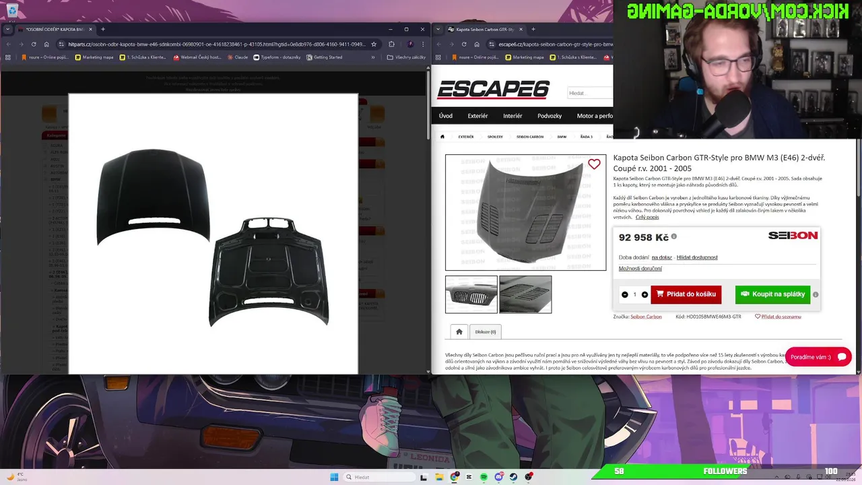Screen dimensions: 862x485
Task: Open home tab below product images
Action: click(459, 331)
